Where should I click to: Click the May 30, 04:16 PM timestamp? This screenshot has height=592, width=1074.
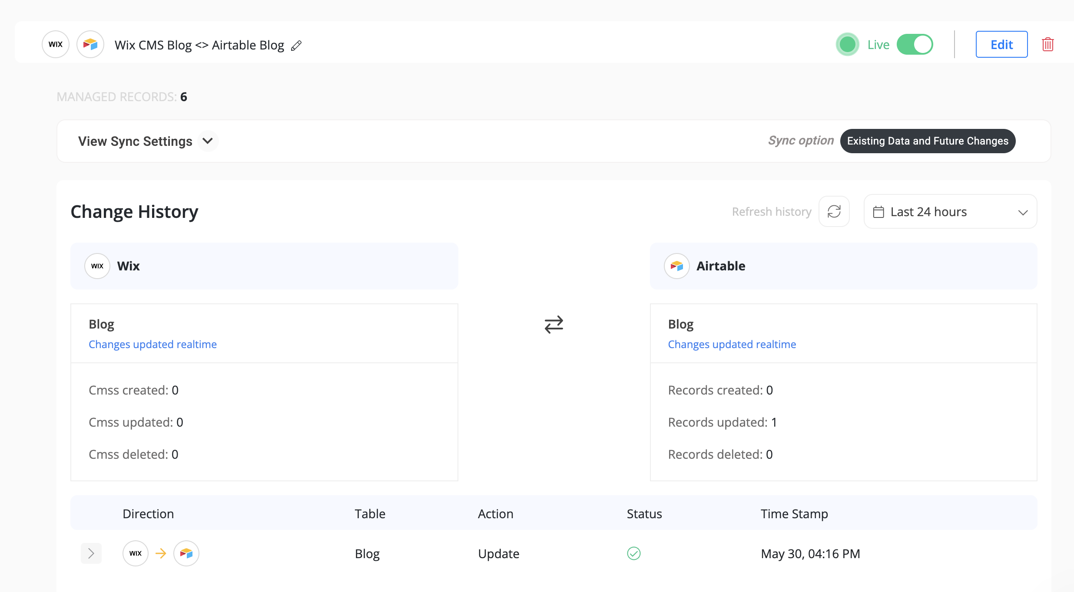[811, 554]
